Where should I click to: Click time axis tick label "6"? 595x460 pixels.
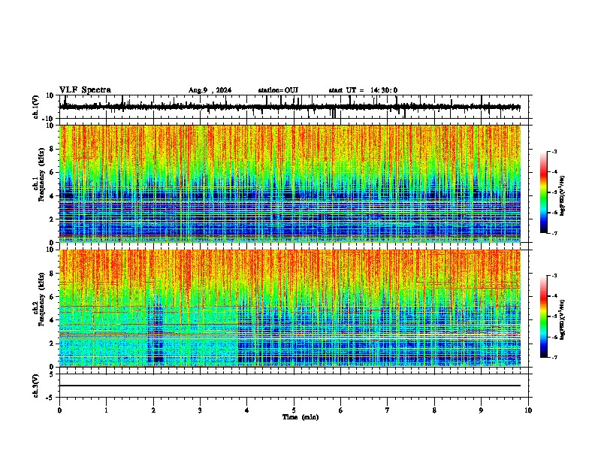[x=341, y=410]
